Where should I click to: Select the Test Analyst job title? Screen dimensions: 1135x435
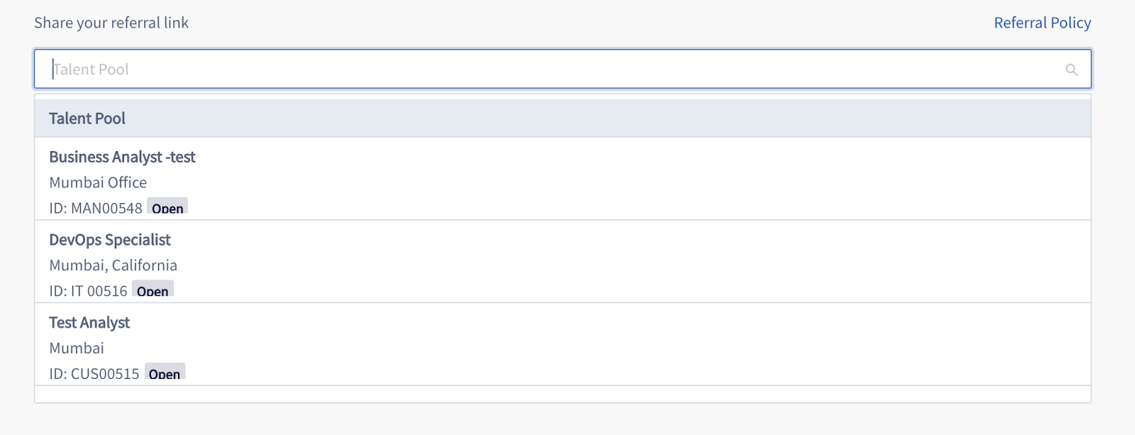tap(89, 323)
